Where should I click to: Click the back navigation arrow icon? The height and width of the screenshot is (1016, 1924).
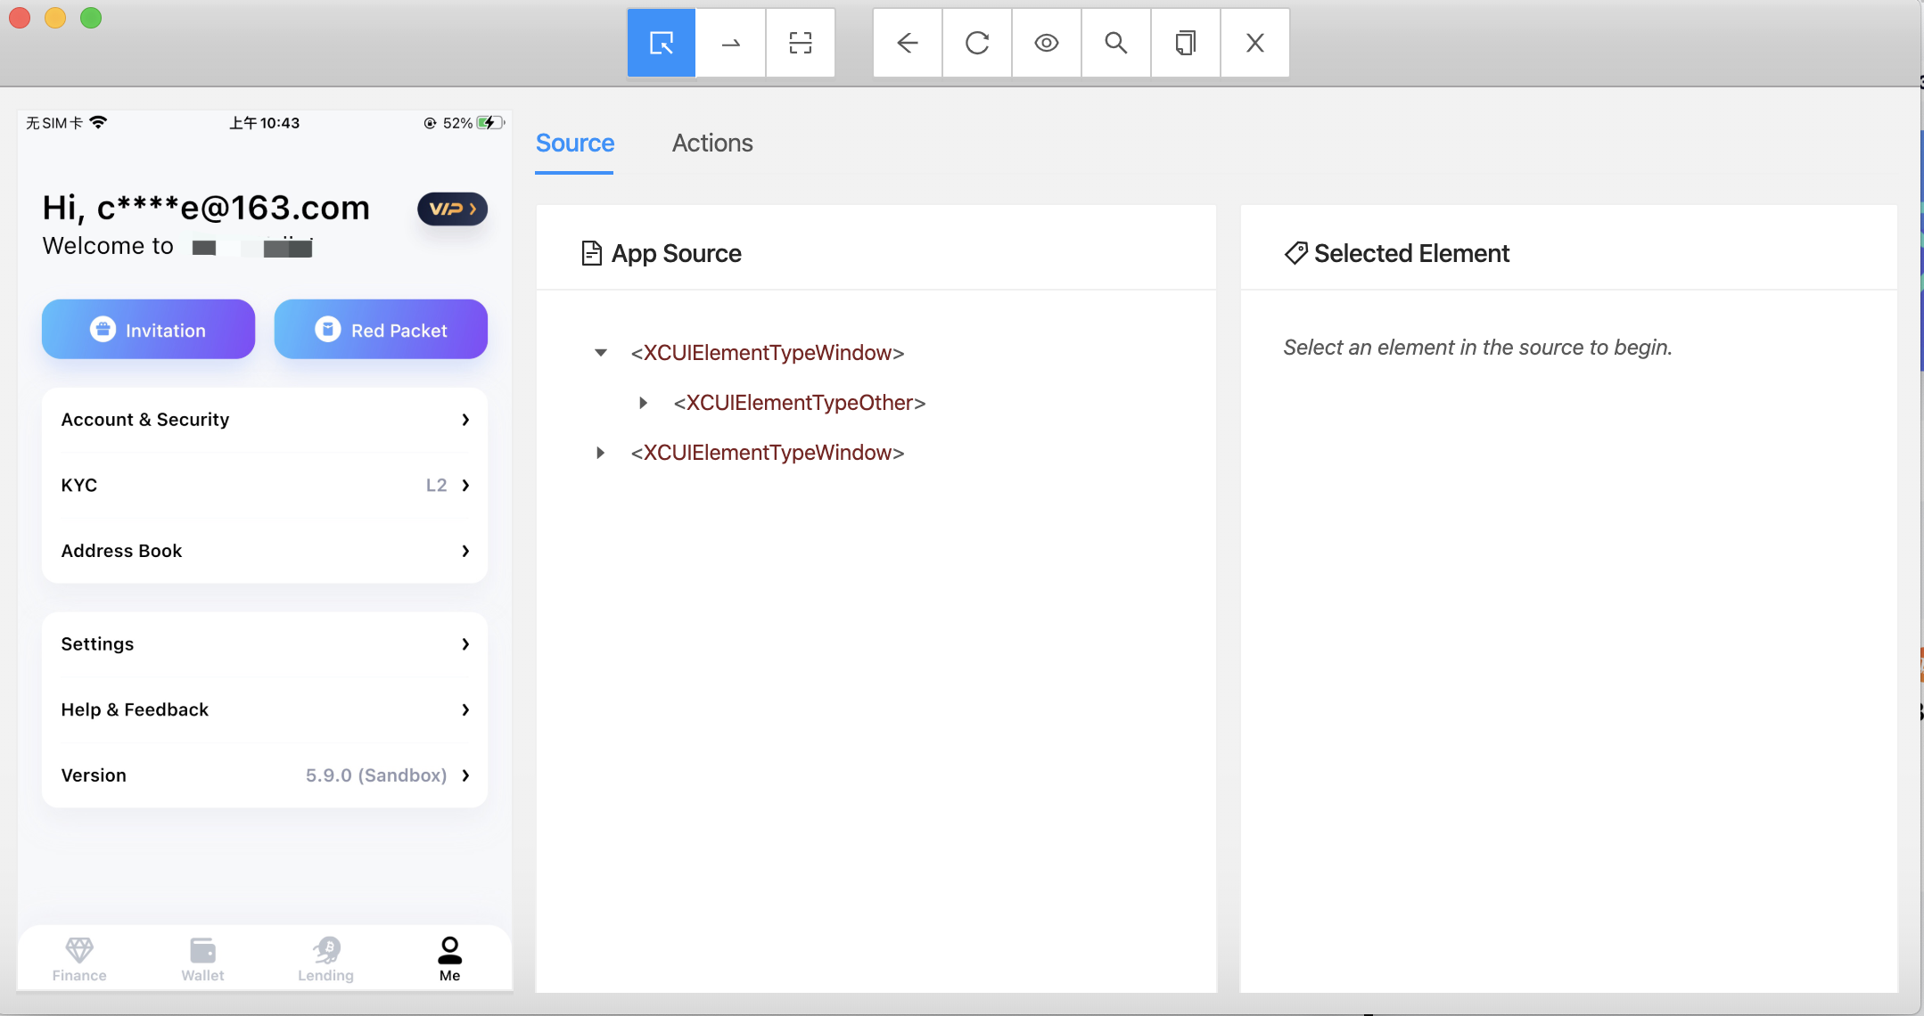point(908,42)
